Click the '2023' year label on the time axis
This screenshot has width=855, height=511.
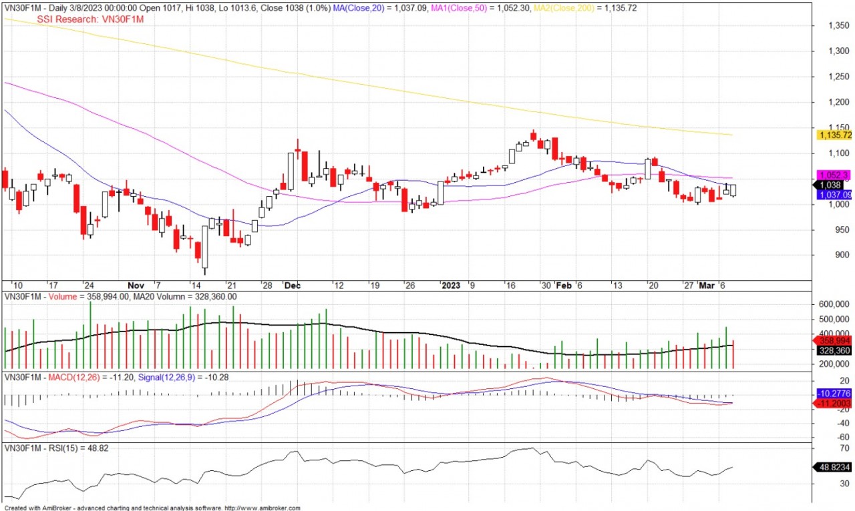pos(452,286)
